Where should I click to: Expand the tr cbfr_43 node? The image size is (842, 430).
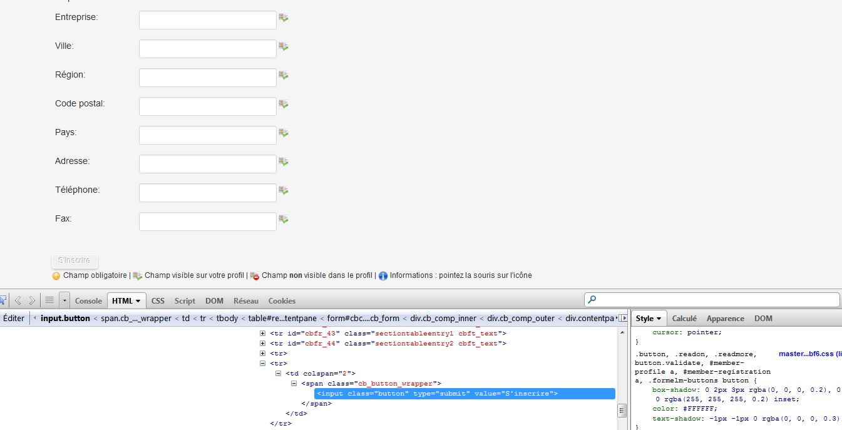(x=263, y=334)
